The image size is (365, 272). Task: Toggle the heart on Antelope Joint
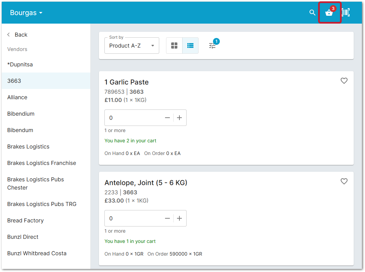point(344,181)
